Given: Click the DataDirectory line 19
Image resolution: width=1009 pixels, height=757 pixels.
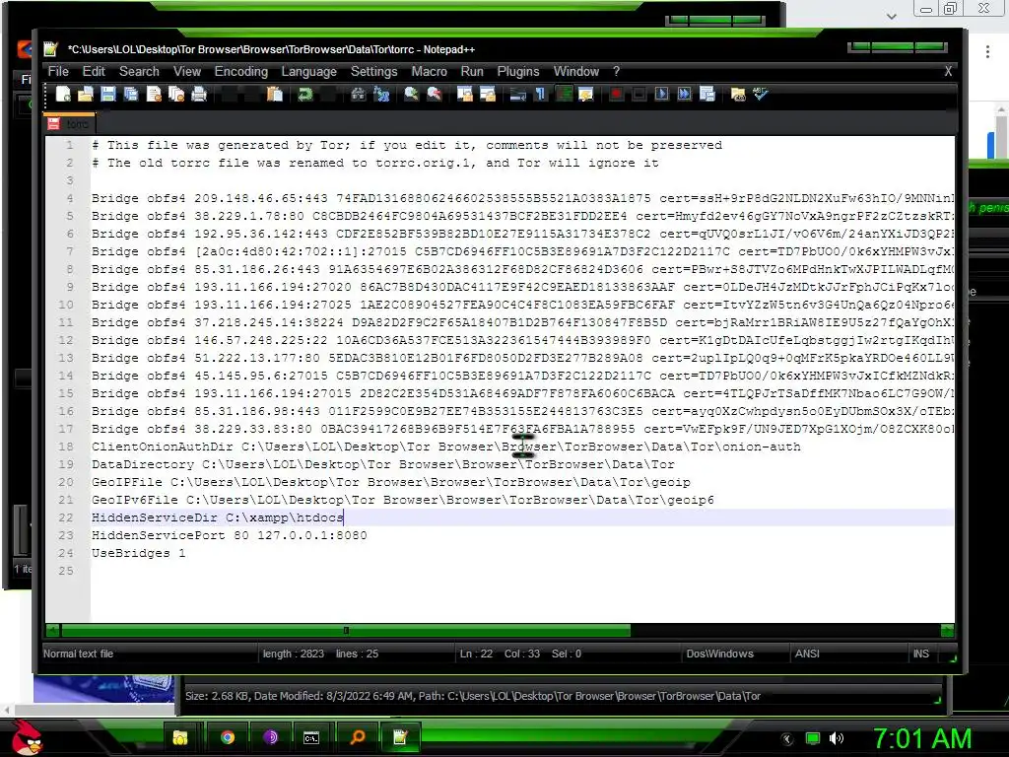Looking at the screenshot, I should (x=383, y=465).
